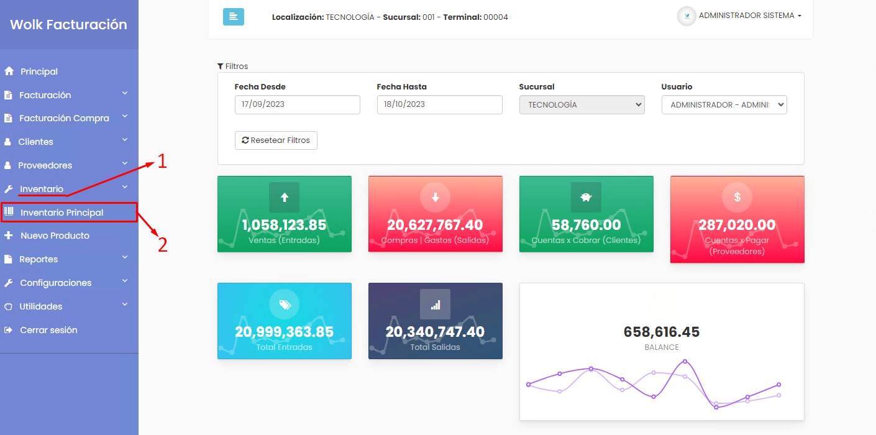Open the Reportes menu item
Image resolution: width=876 pixels, height=435 pixels.
(x=39, y=259)
